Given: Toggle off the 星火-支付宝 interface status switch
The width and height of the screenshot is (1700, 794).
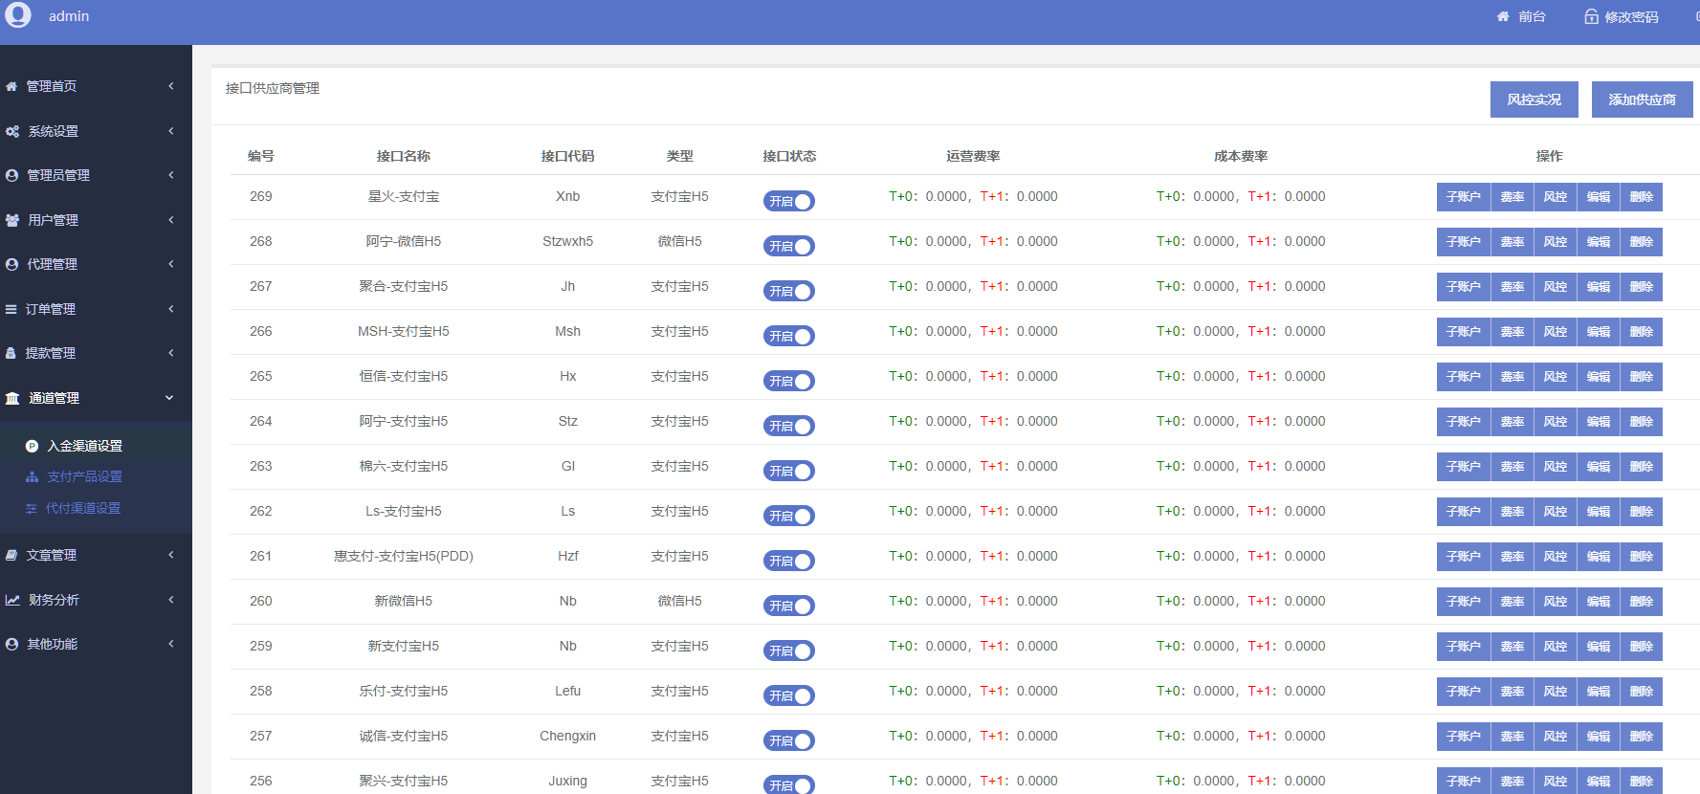Looking at the screenshot, I should (789, 201).
